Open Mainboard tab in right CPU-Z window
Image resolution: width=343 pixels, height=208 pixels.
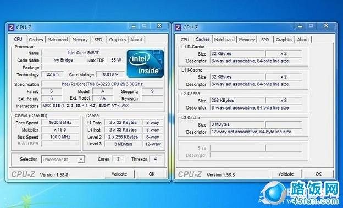click(x=224, y=40)
